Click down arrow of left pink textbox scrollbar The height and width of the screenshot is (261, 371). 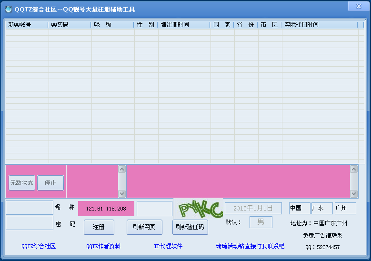pyautogui.click(x=122, y=193)
